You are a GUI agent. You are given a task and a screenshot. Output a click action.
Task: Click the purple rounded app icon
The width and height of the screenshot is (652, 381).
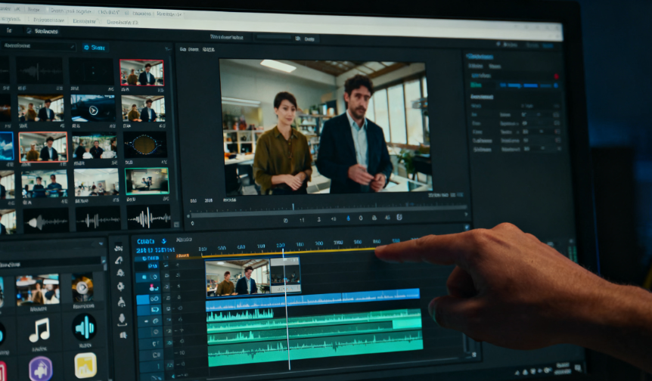pyautogui.click(x=40, y=368)
